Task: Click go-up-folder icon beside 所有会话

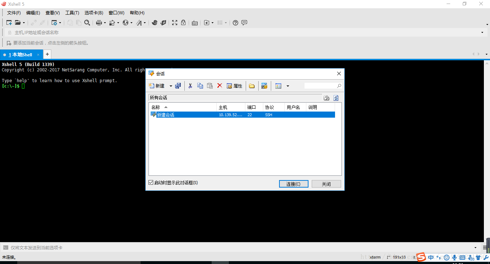Action: [x=326, y=98]
